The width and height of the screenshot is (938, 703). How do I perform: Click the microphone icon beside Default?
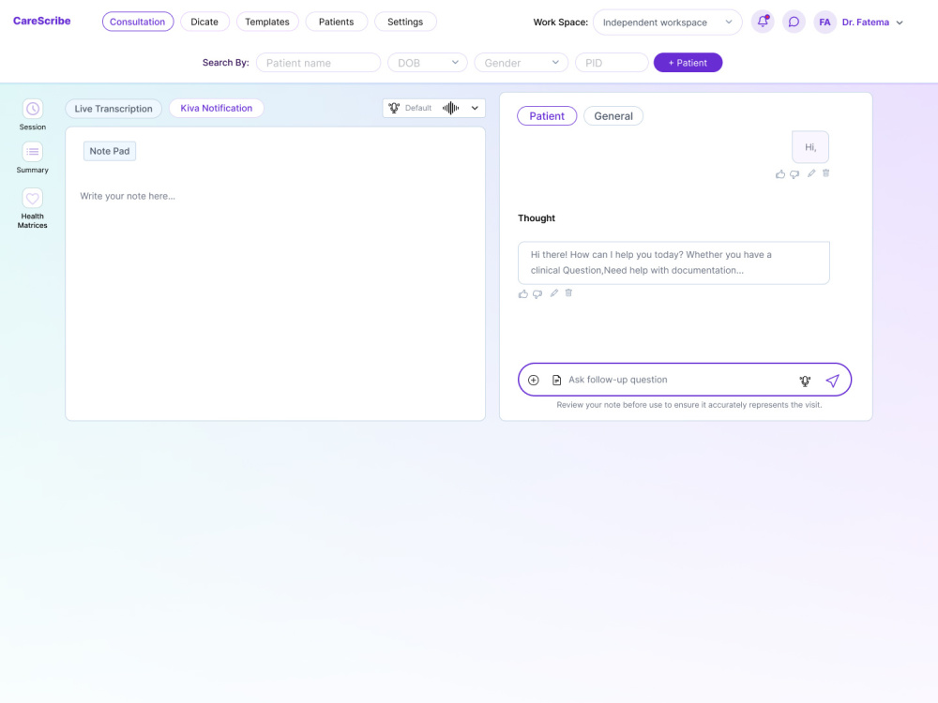[x=394, y=108]
